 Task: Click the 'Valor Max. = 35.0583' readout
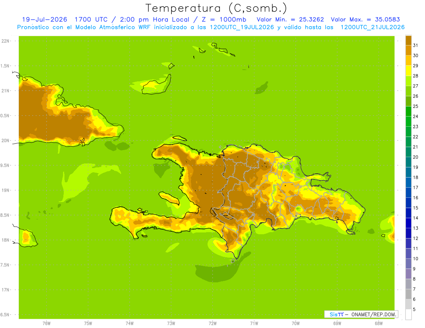coord(365,19)
